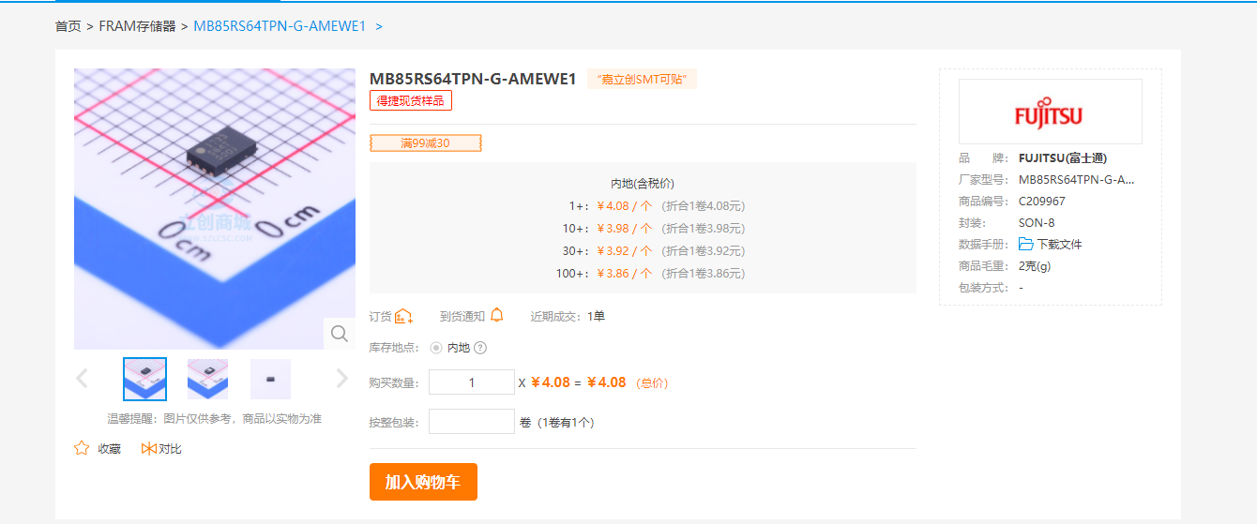Screen dimensions: 1257x524
Task: Click the product title MB85RS64TPN-G-AMEWE1 heading
Action: (x=473, y=79)
